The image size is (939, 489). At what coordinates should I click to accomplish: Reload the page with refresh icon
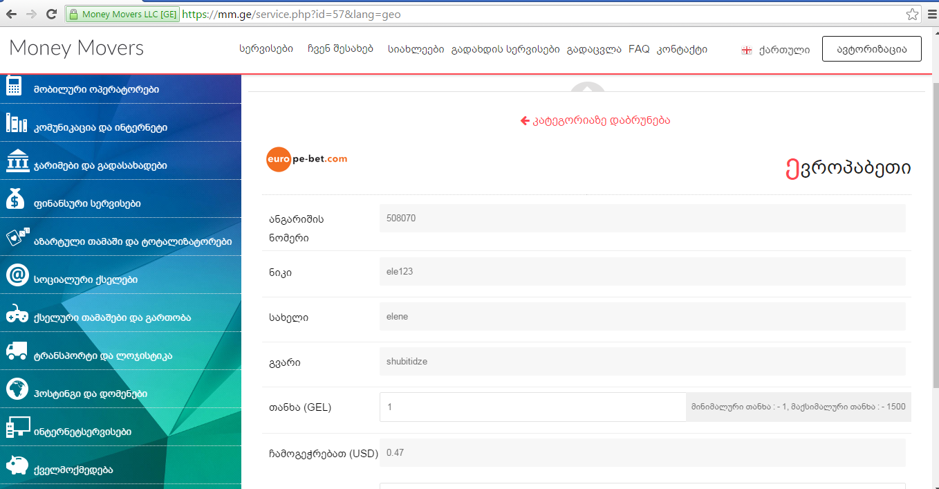click(51, 14)
